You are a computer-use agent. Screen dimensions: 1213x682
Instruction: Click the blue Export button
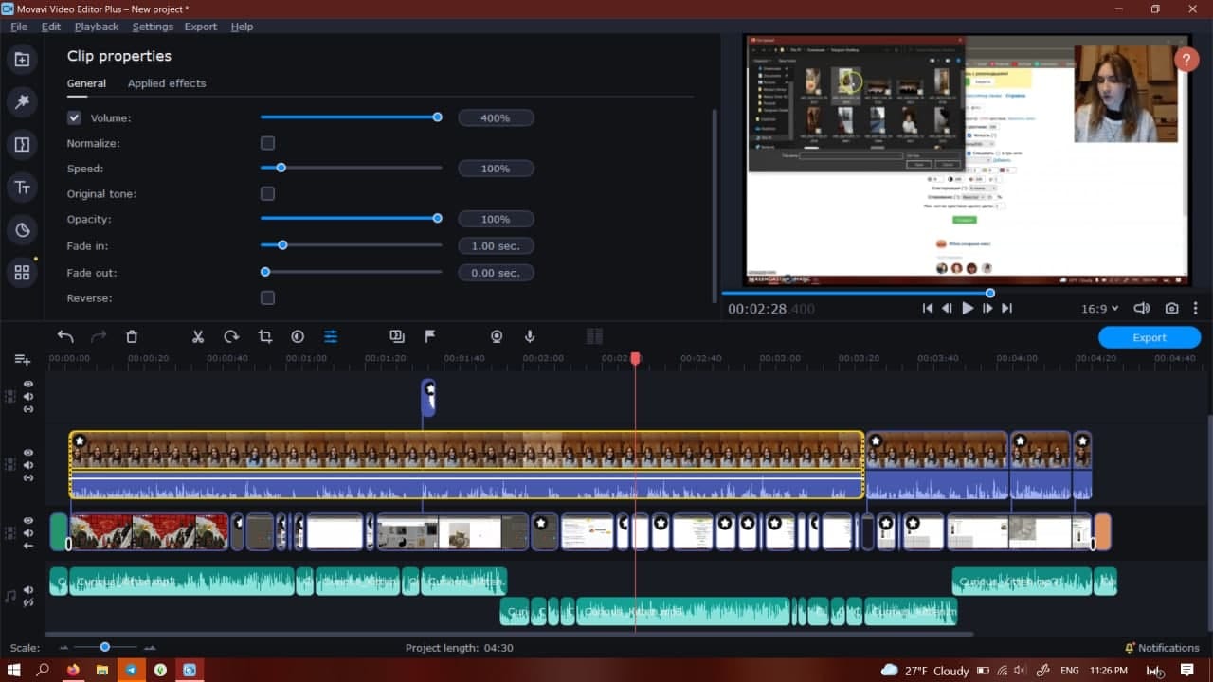pyautogui.click(x=1150, y=336)
